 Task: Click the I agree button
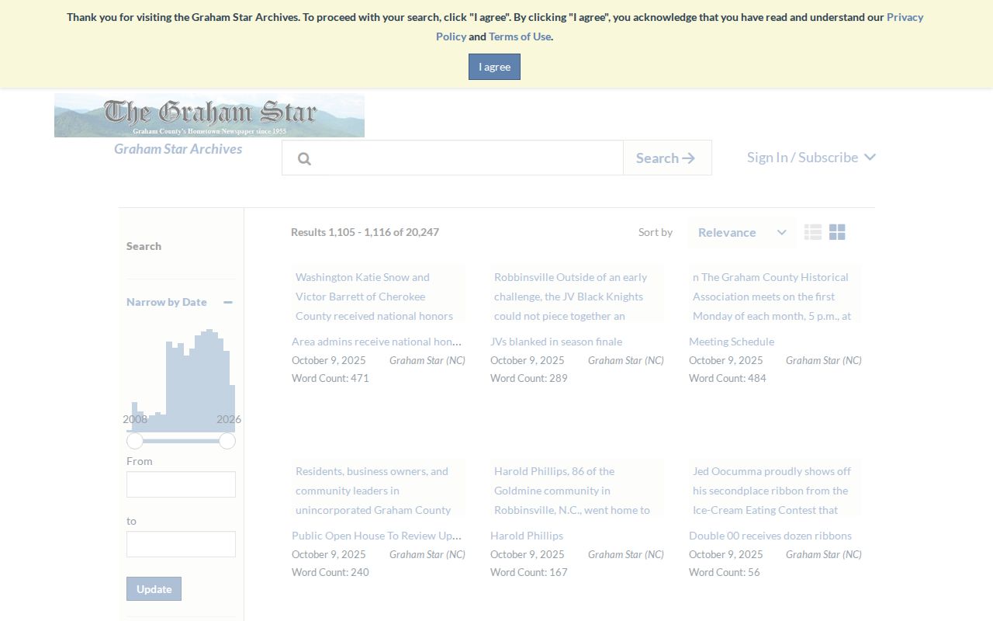494,67
